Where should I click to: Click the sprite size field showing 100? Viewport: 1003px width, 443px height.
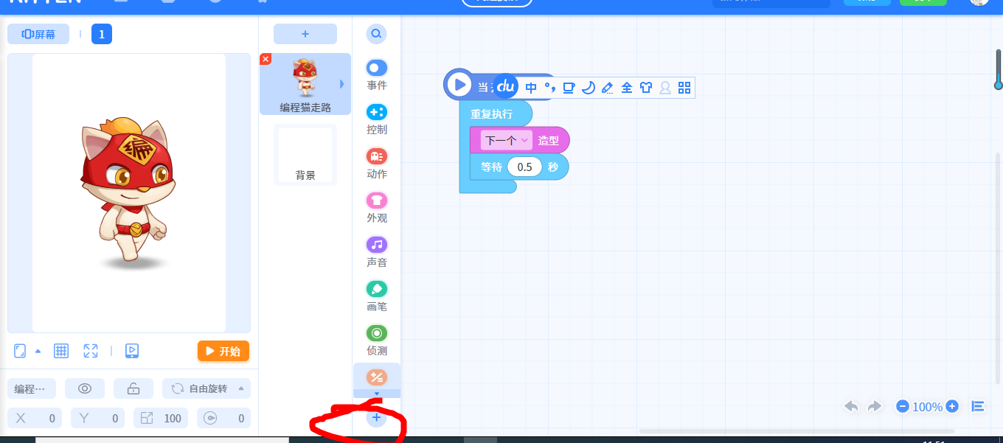[161, 418]
